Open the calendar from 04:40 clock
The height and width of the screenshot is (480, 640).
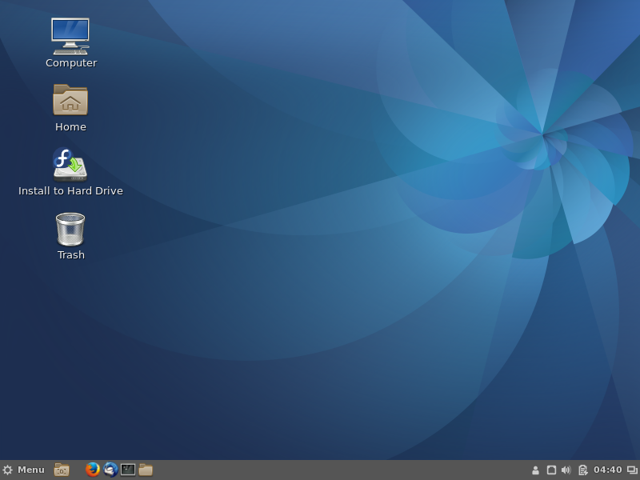coord(607,470)
